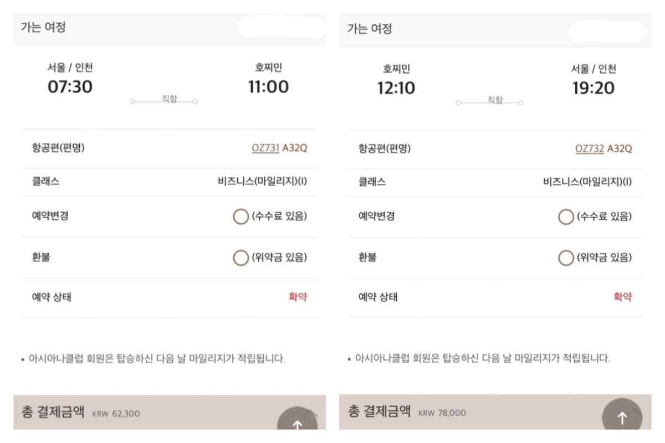This screenshot has height=443, width=665.
Task: Open the OZ732 flight number link
Action: pyautogui.click(x=590, y=148)
